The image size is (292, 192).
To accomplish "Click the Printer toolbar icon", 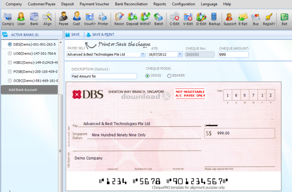I will point(103,19).
